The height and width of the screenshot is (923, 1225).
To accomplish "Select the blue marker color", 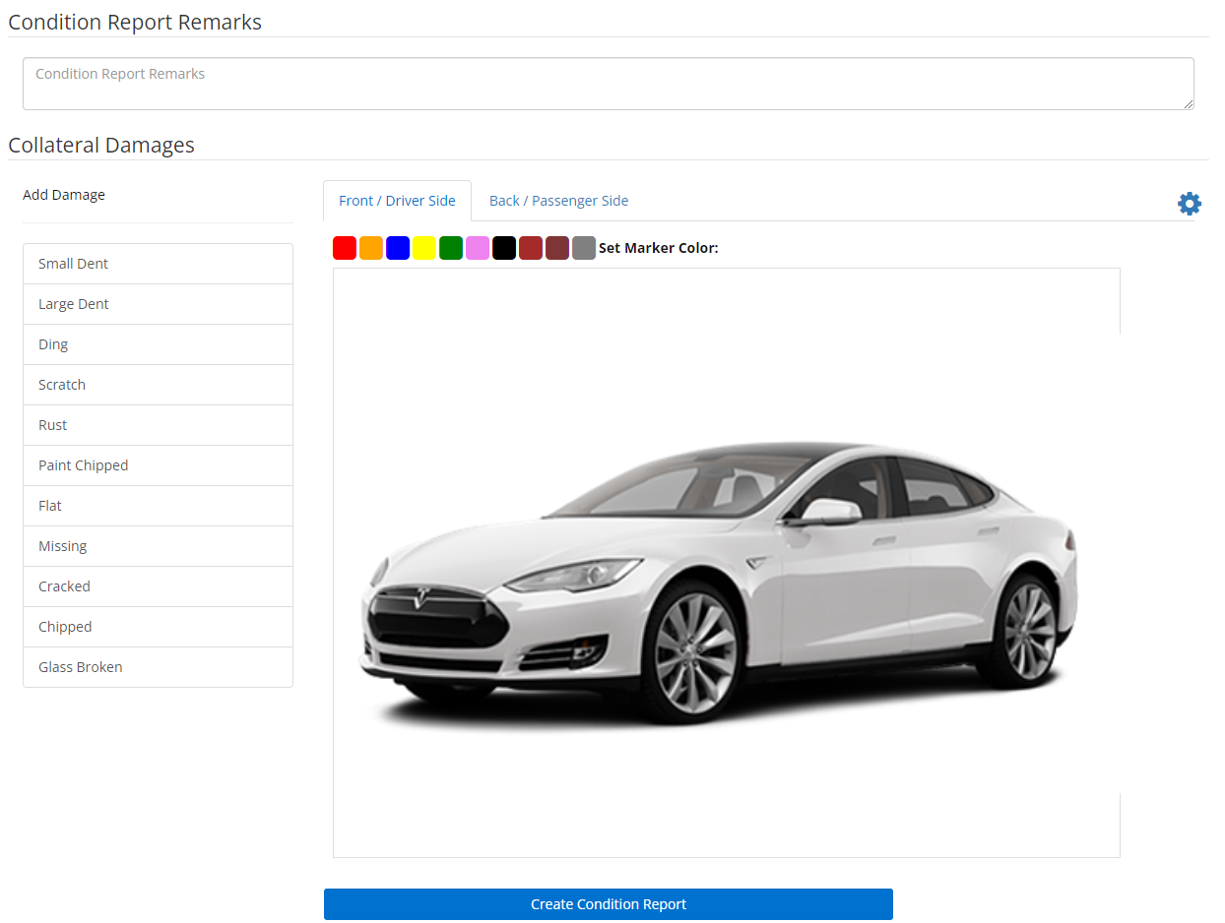I will pyautogui.click(x=398, y=248).
